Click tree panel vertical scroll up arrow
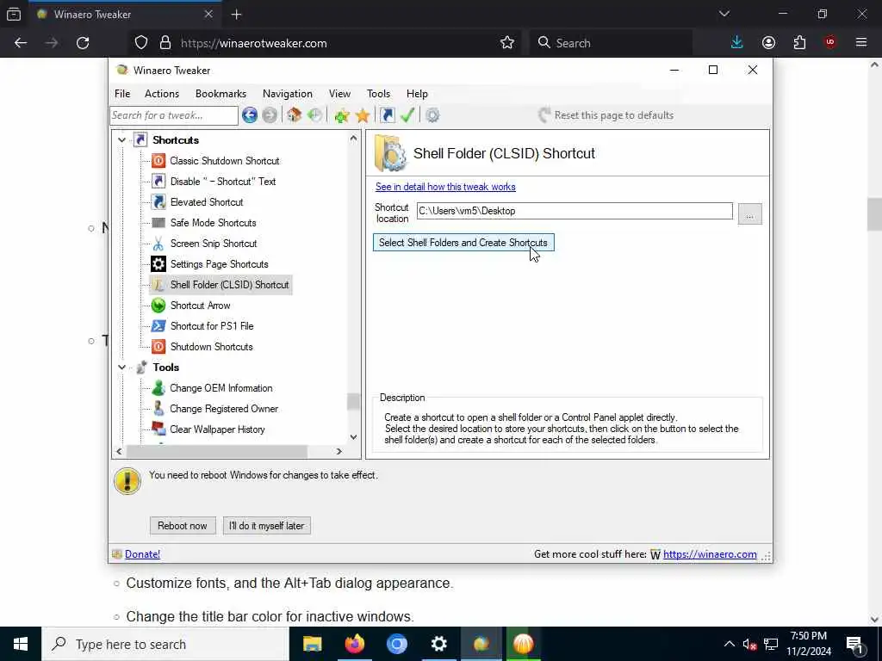Image resolution: width=882 pixels, height=661 pixels. tap(353, 138)
